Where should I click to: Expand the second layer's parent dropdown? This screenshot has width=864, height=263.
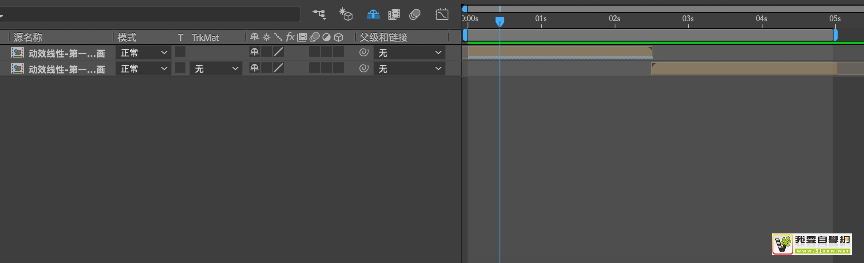point(410,69)
